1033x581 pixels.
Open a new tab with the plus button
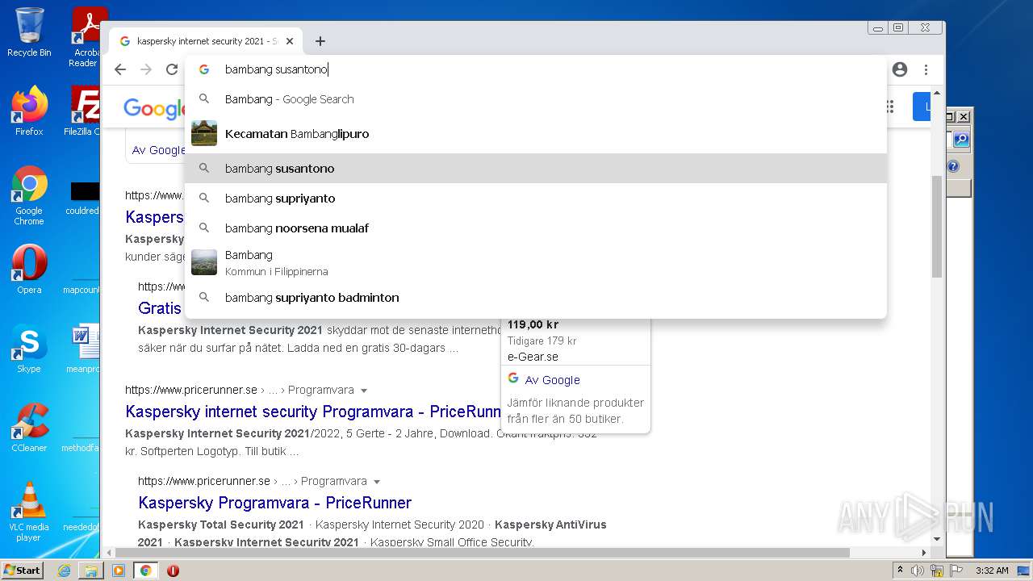click(320, 41)
